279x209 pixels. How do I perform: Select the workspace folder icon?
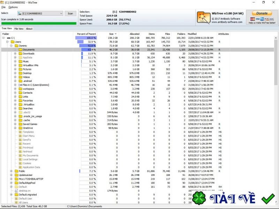click(x=20, y=89)
